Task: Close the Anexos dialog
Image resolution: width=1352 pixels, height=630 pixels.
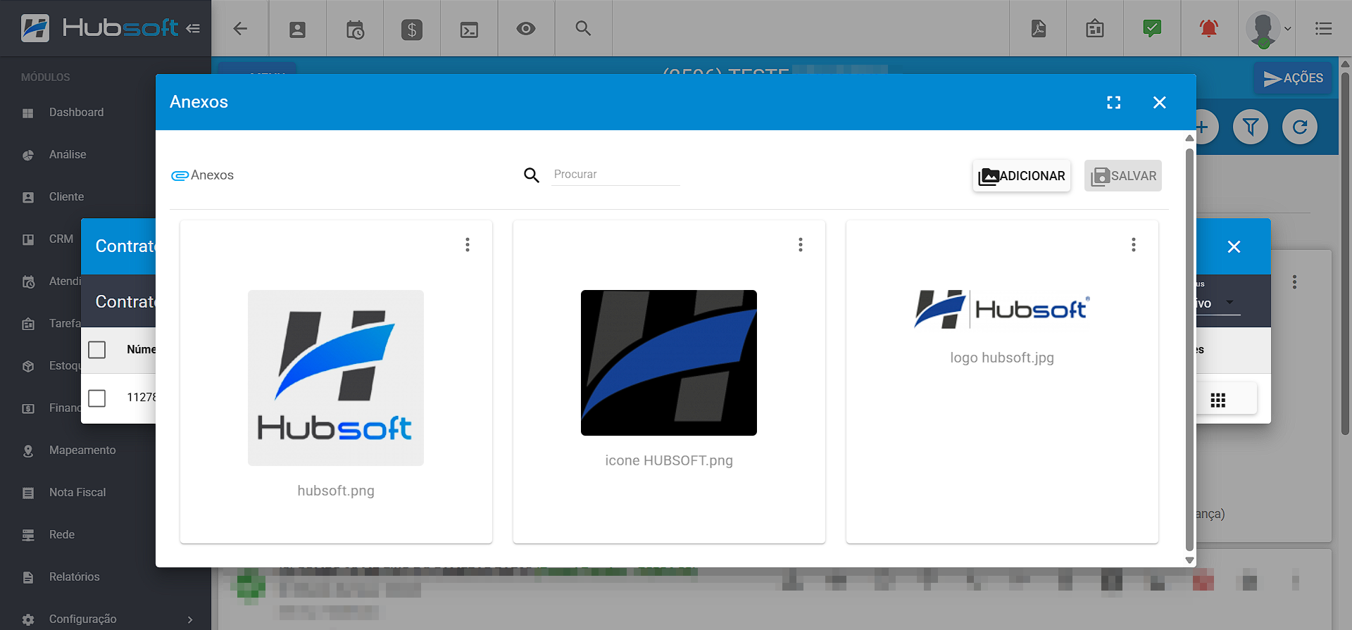Action: (x=1160, y=103)
